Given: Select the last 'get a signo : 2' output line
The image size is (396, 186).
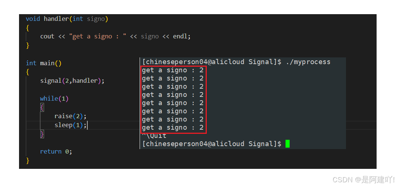Looking at the screenshot, I should coord(172,127).
